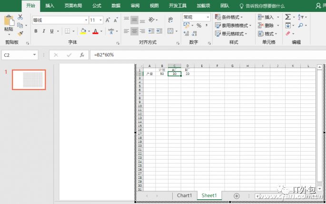This screenshot has width=326, height=204.
Task: Select the Sheet1 tab
Action: [209, 195]
